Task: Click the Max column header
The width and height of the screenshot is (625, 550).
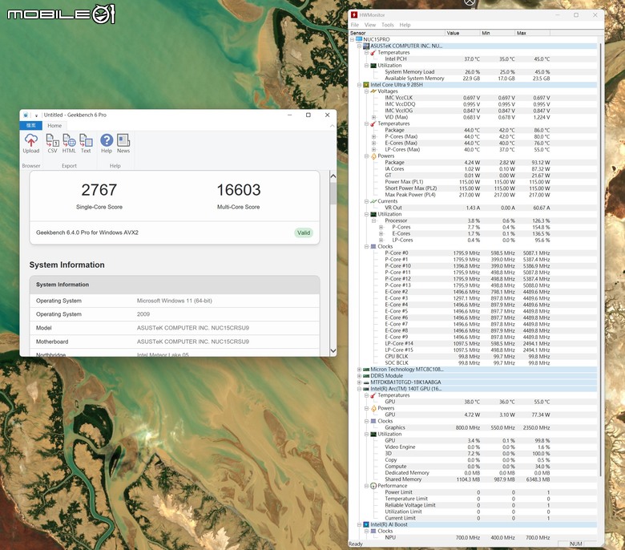Action: [533, 33]
